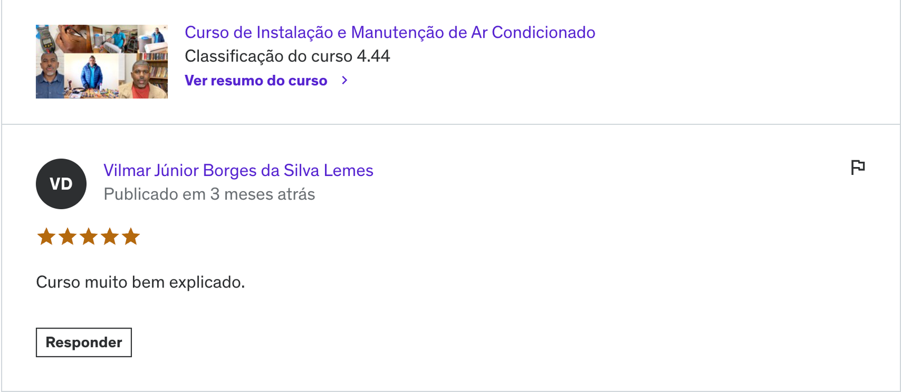Screen dimensions: 901x392
Task: Click man in blue jacket in thumbnail
Action: point(92,75)
